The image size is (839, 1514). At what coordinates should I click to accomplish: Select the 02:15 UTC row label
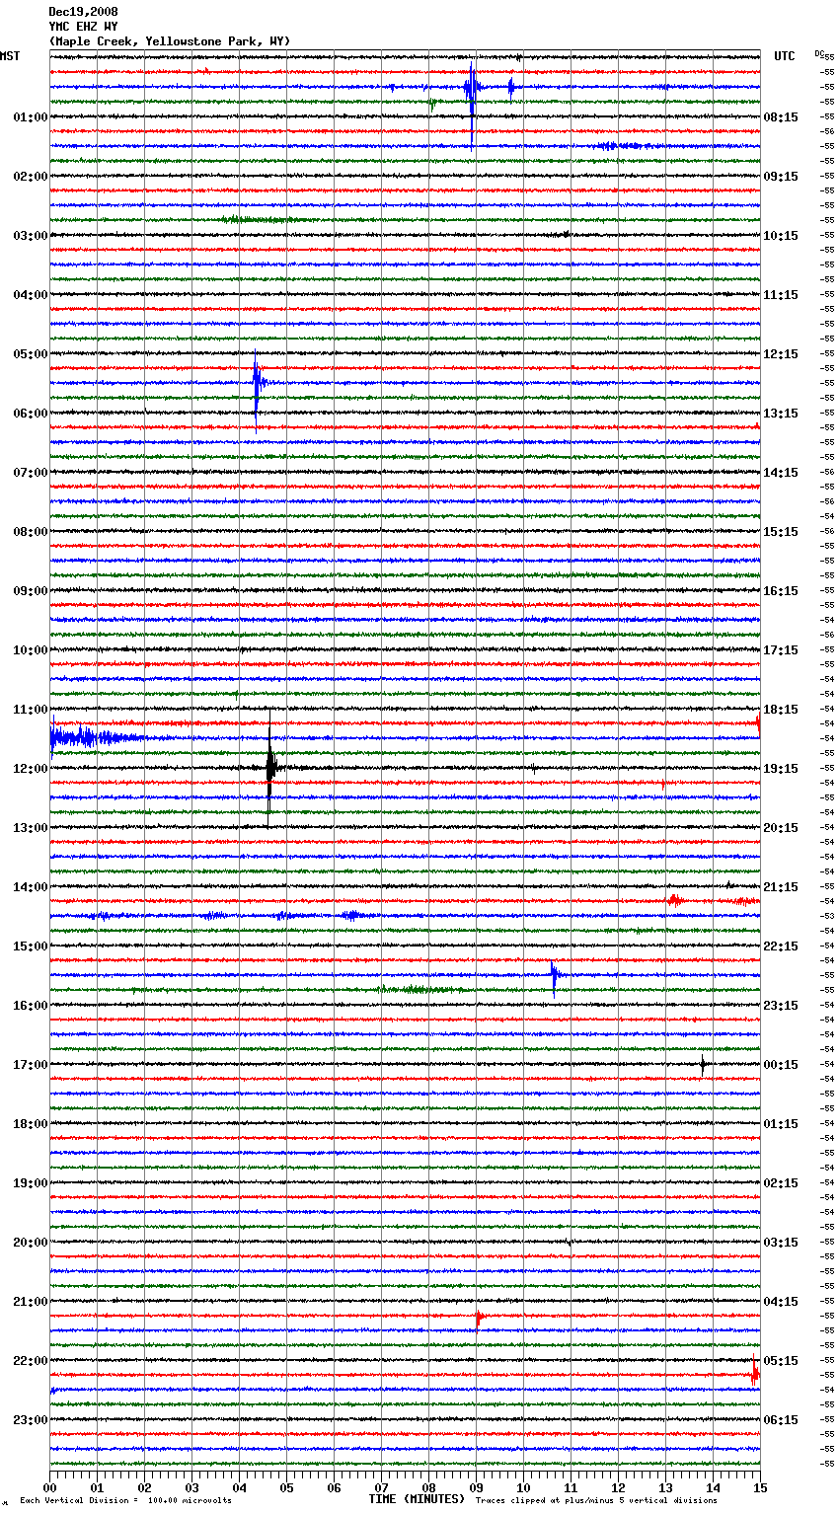[x=781, y=1183]
